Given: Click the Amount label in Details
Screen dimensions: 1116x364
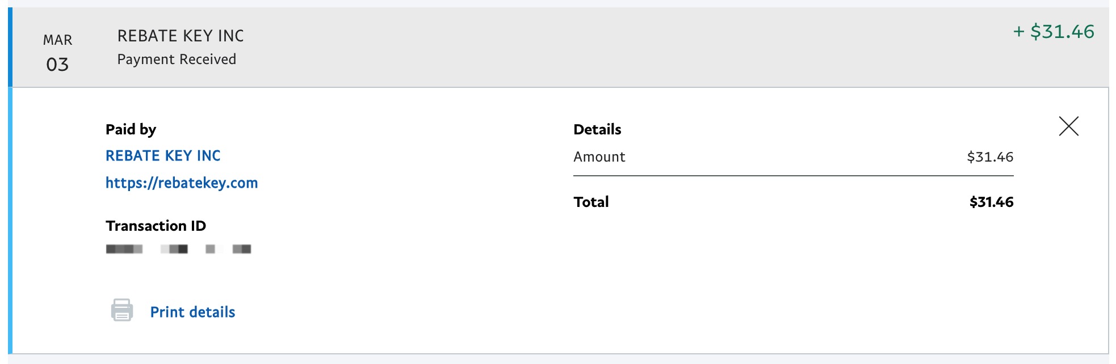Looking at the screenshot, I should (x=599, y=157).
